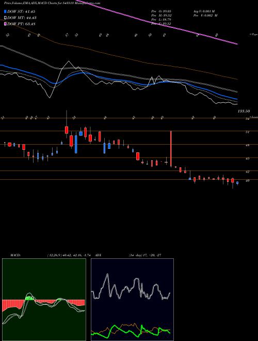Viewport: 258px width, 341px height.
Task: Click the blue DOW ST legend swatch
Action: (x=5, y=11)
